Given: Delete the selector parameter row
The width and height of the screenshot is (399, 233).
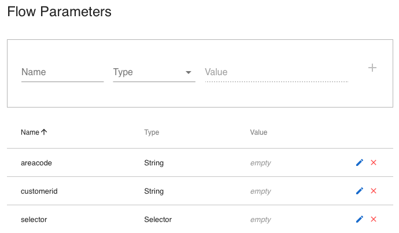Looking at the screenshot, I should point(374,219).
